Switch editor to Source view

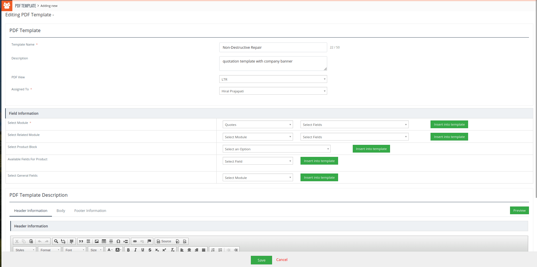point(164,241)
